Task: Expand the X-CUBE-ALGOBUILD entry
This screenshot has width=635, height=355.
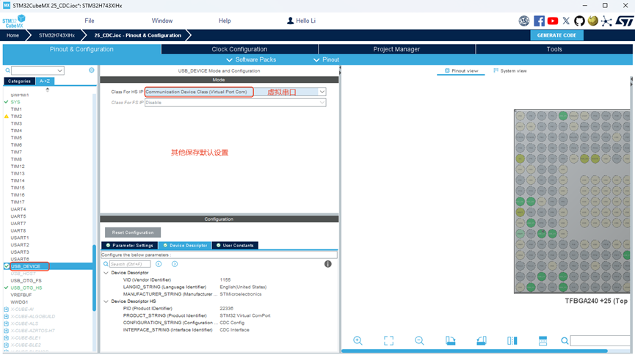Action: 6,317
